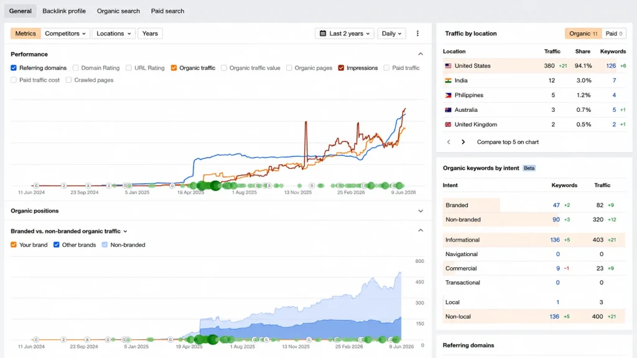Select the Paid traffic by location toggle

[x=614, y=34]
